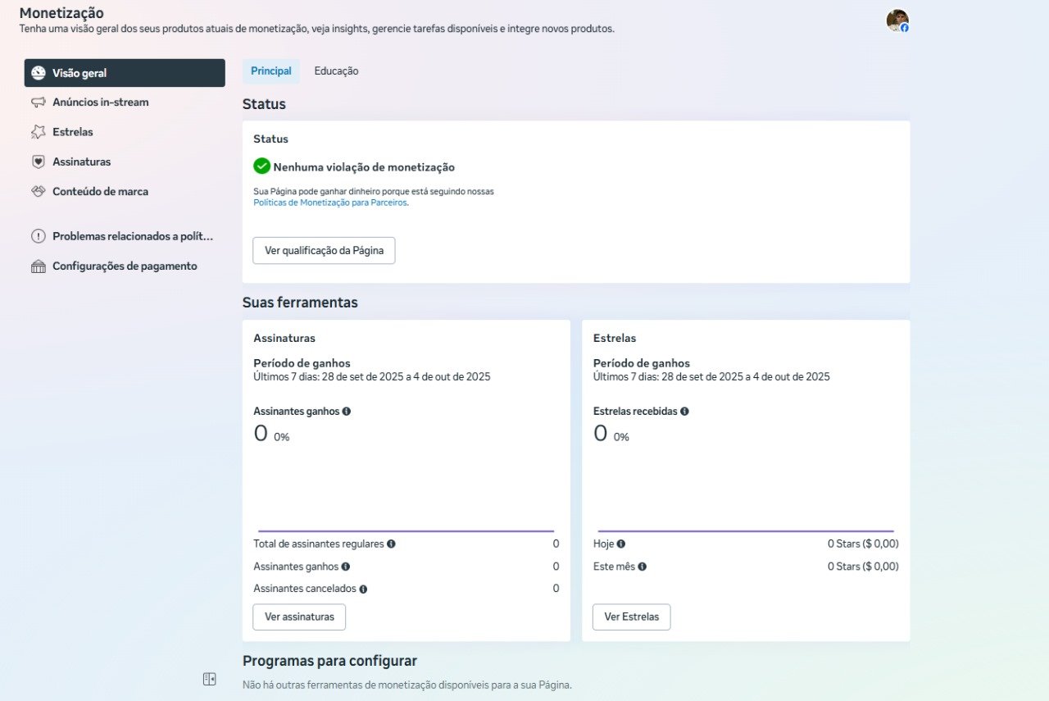
Task: Switch to the Educação tab
Action: (336, 71)
